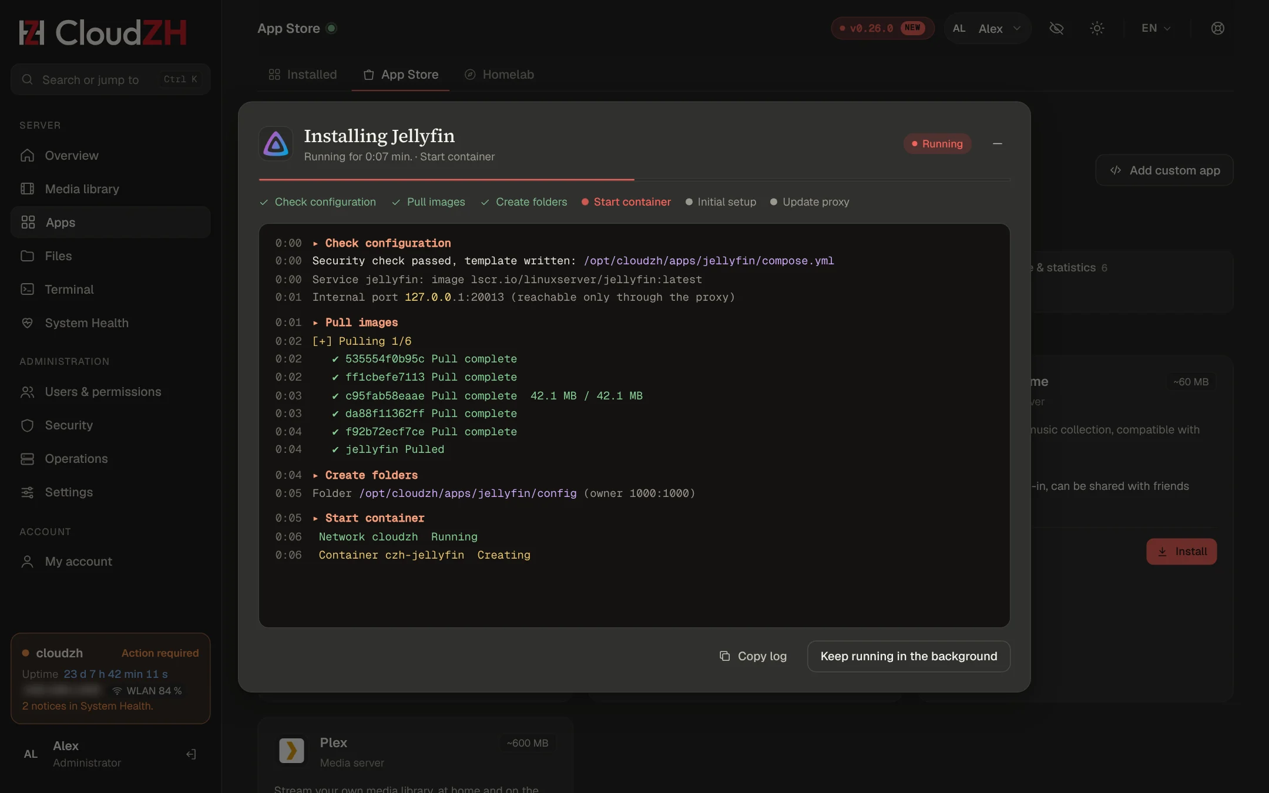This screenshot has width=1269, height=793.
Task: Click the Plex app icon
Action: [x=291, y=751]
